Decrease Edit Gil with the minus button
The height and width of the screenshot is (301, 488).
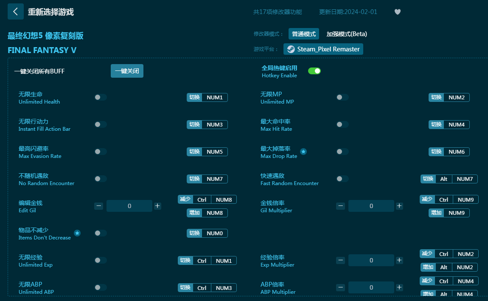click(x=98, y=206)
